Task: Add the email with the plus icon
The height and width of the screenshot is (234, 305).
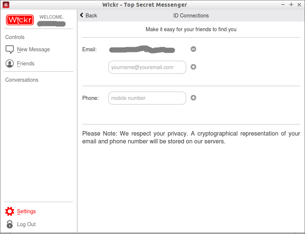Action: pyautogui.click(x=193, y=67)
